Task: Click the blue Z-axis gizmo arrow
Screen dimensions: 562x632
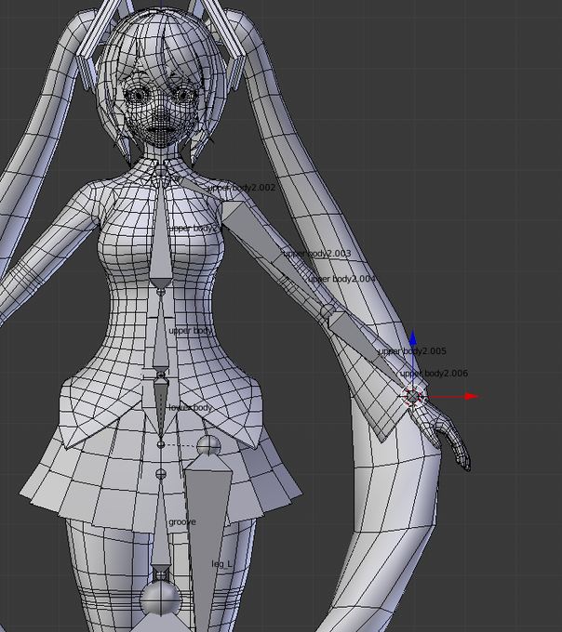Action: point(413,338)
